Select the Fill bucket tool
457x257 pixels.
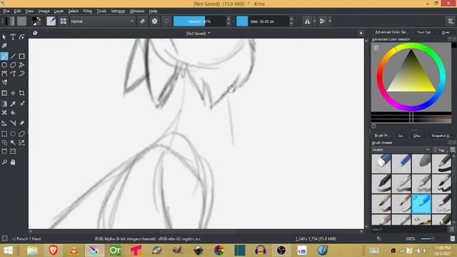coord(13,113)
